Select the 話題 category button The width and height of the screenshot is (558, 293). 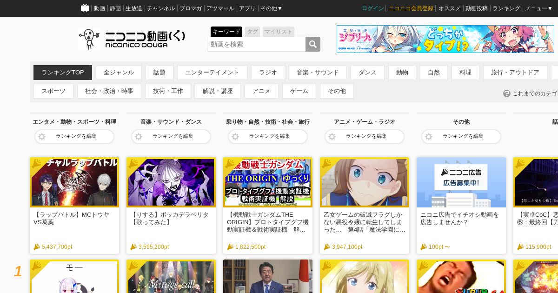coord(159,73)
